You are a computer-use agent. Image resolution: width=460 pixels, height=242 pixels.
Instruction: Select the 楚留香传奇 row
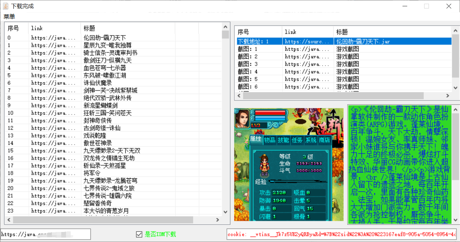[x=113, y=203]
